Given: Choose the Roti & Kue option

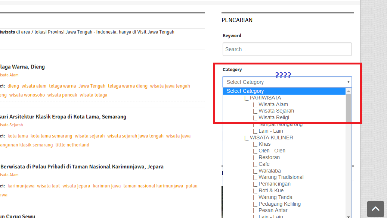Looking at the screenshot, I should pos(271,190).
